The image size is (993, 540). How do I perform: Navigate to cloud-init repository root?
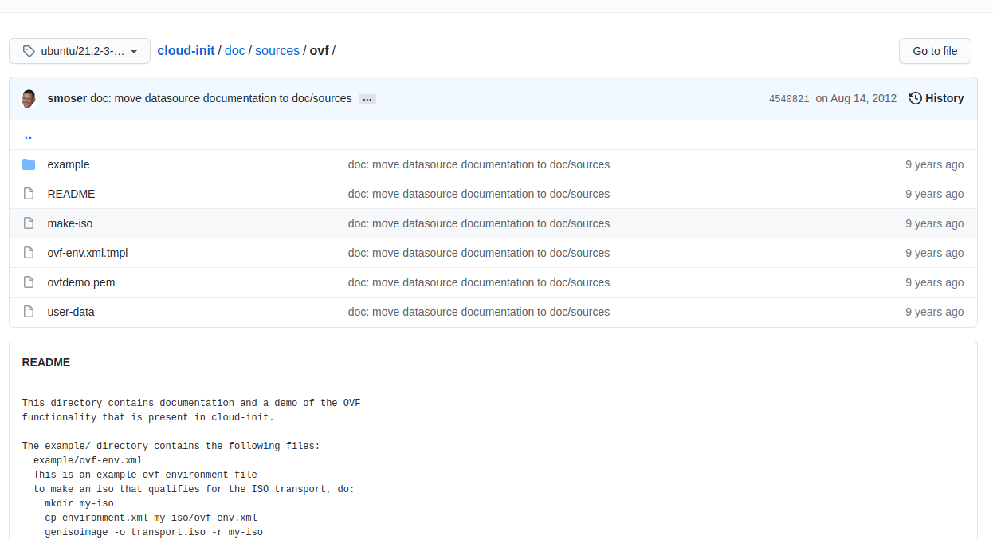[x=186, y=50]
